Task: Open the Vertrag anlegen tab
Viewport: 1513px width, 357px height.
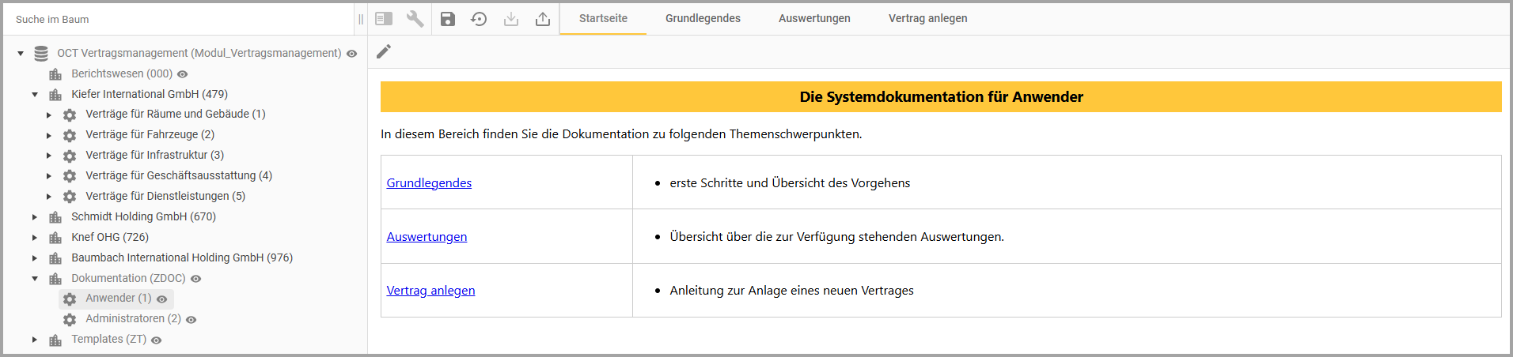Action: (x=927, y=19)
